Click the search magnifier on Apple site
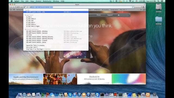Image resolution: width=174 pixels, height=98 pixels. (x=119, y=15)
